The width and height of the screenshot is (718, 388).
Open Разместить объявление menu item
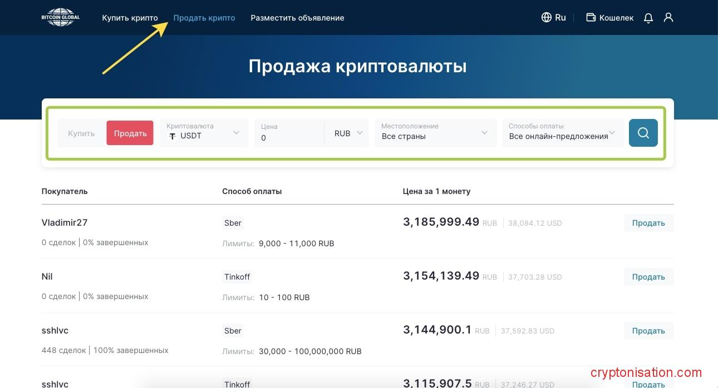tap(297, 18)
